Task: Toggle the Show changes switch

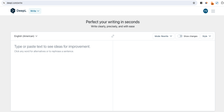Action: coord(180,36)
